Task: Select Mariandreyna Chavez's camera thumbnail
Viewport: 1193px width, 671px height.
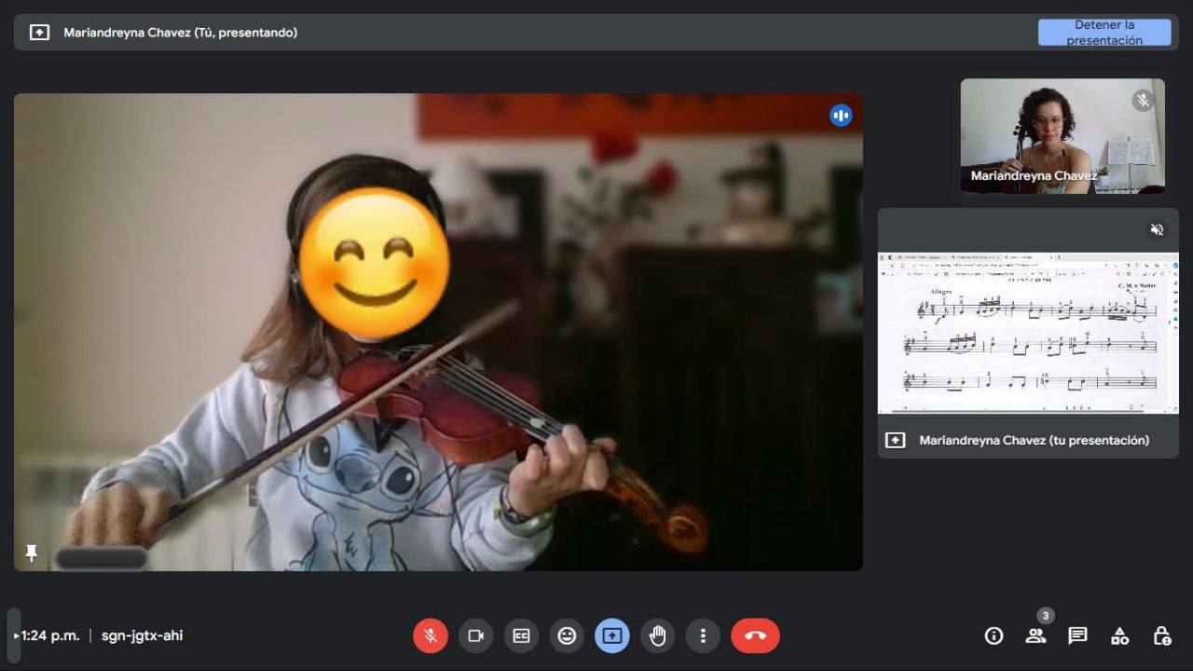Action: click(1063, 136)
